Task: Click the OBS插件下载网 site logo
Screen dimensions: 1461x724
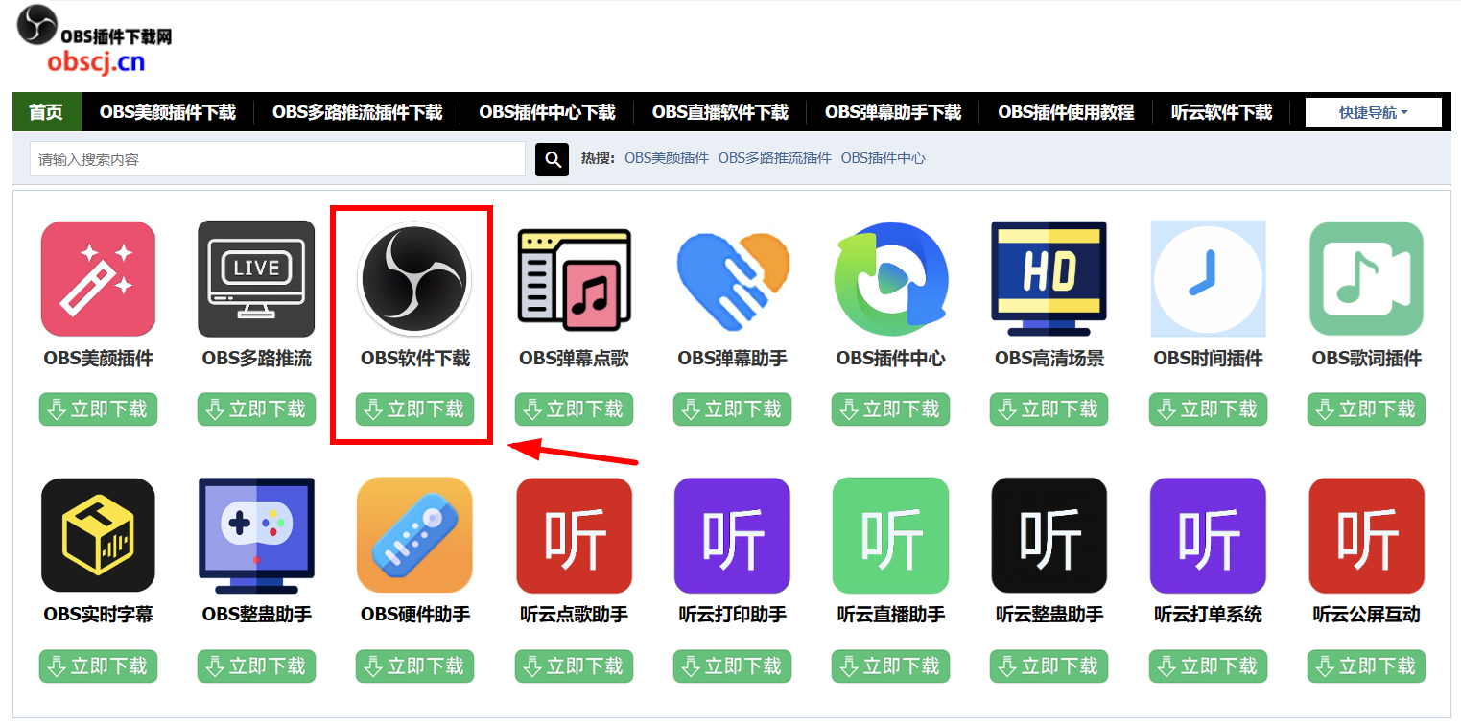Action: tap(94, 39)
